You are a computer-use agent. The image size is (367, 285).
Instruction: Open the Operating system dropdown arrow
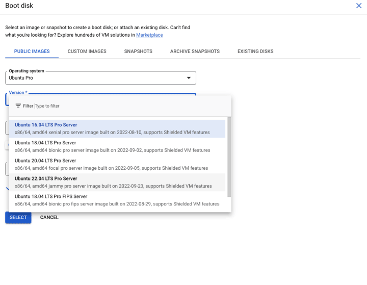[189, 77]
